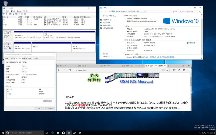The width and height of the screenshot is (216, 135).
Task: Click System window vertical scrollbar
Action: (x=202, y=36)
